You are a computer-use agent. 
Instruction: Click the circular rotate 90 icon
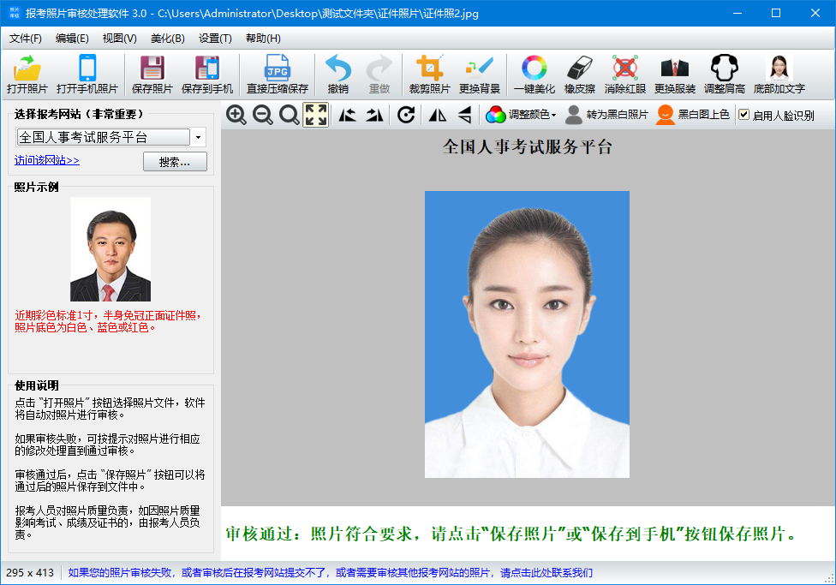pos(406,115)
